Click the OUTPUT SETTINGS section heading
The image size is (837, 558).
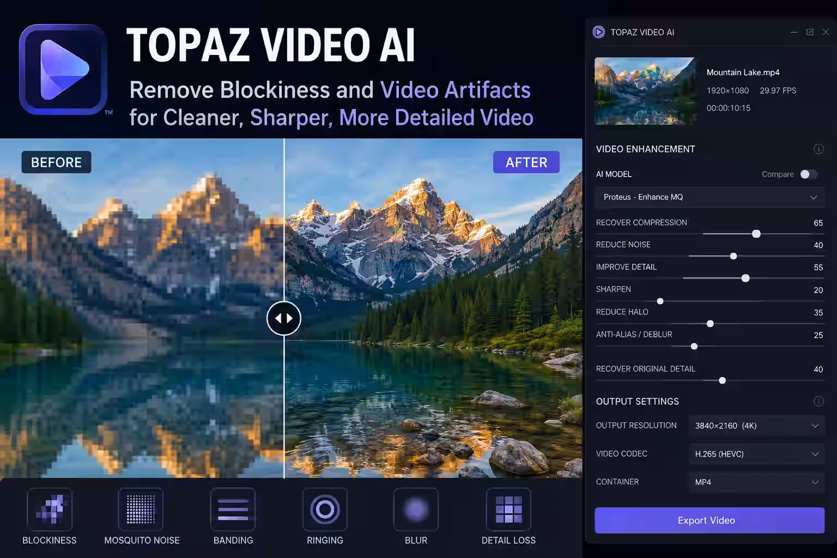[637, 401]
